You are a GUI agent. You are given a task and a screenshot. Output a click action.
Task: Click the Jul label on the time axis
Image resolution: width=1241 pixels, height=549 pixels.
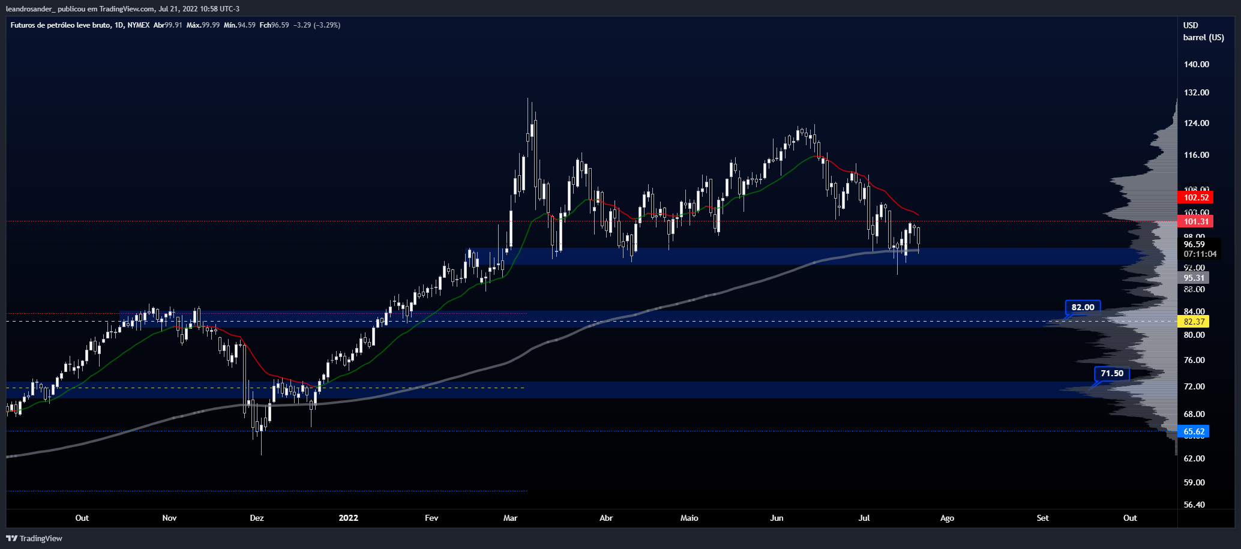(864, 518)
